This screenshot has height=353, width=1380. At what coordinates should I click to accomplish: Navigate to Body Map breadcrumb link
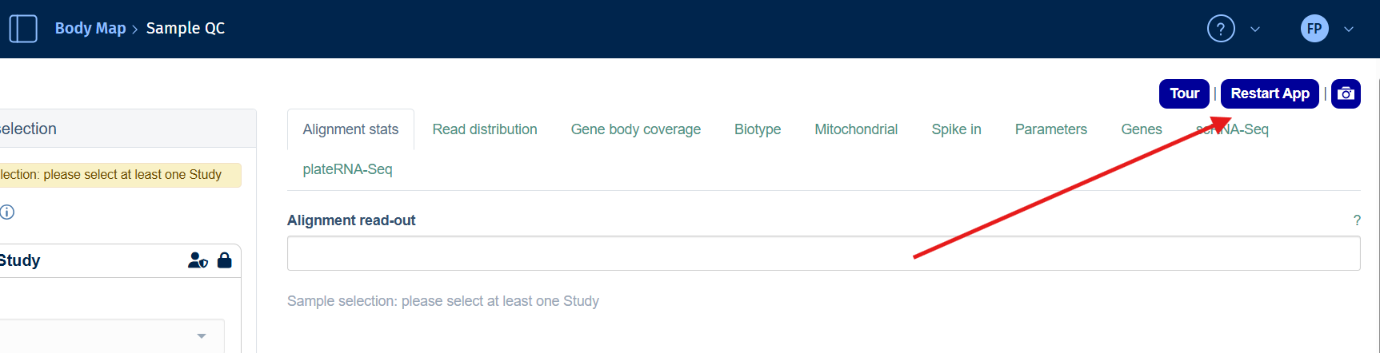(90, 29)
